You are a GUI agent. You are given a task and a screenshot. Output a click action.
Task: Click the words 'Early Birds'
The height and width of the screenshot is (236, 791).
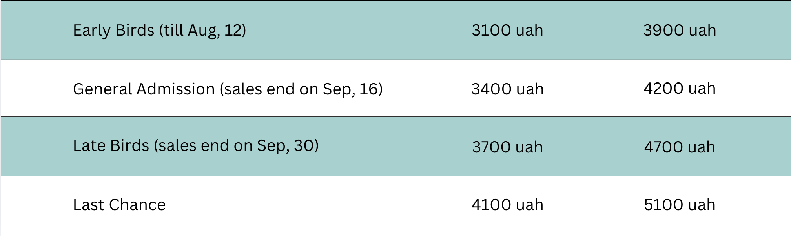point(114,31)
